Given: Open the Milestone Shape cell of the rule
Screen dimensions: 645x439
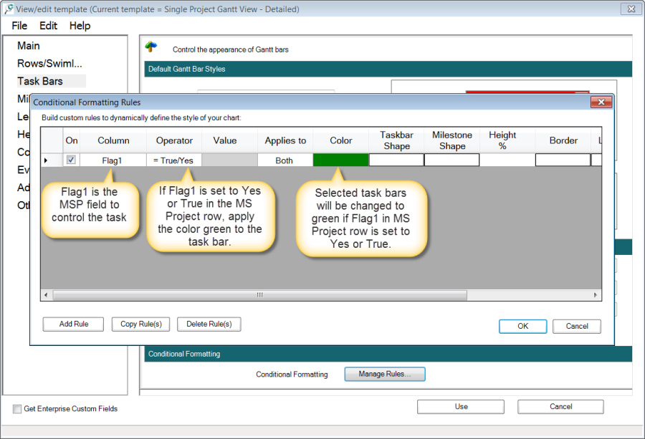Looking at the screenshot, I should [x=451, y=160].
